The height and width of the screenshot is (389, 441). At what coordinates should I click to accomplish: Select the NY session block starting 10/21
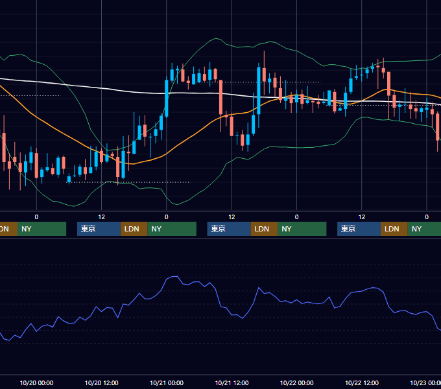302,229
